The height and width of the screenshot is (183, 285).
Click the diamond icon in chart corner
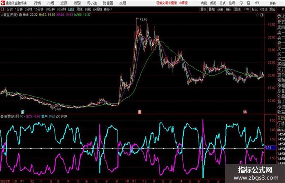(x=257, y=15)
